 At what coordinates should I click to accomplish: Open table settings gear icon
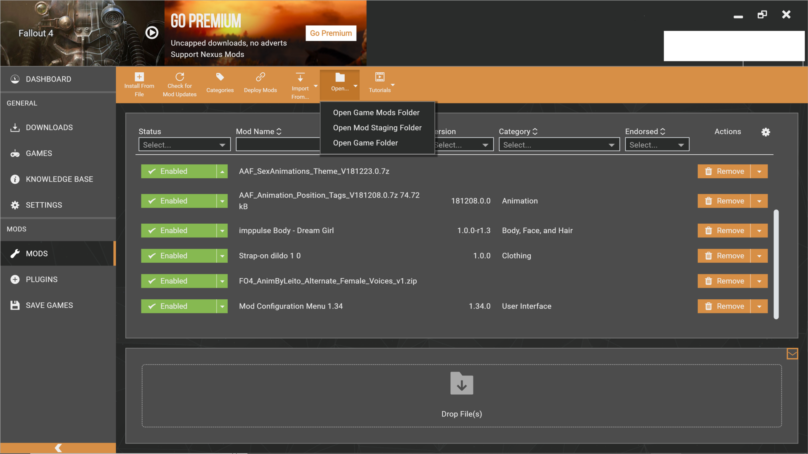765,132
